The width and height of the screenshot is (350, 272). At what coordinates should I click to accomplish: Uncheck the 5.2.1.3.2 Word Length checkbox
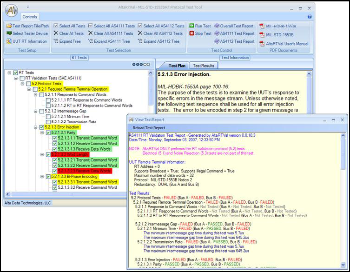[48, 154]
